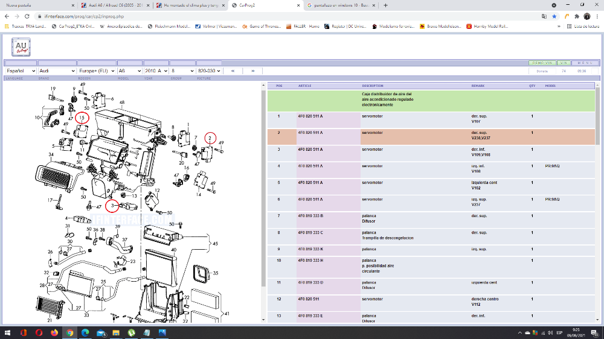
Task: Open the site info lock icon
Action: (x=39, y=16)
